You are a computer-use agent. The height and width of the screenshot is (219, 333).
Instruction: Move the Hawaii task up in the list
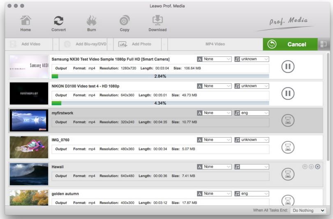[x=305, y=166]
